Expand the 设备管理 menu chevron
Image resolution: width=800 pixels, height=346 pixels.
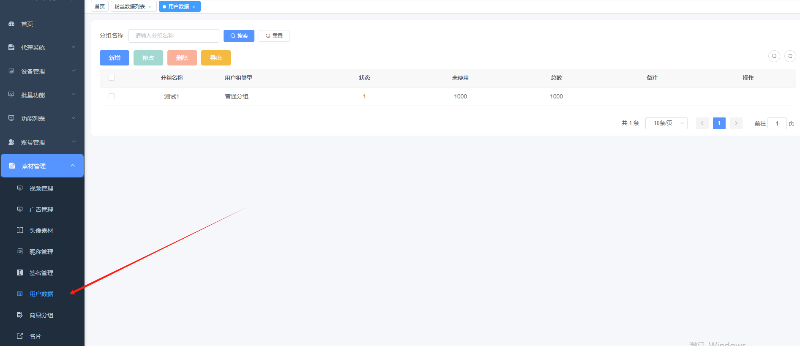tap(74, 71)
